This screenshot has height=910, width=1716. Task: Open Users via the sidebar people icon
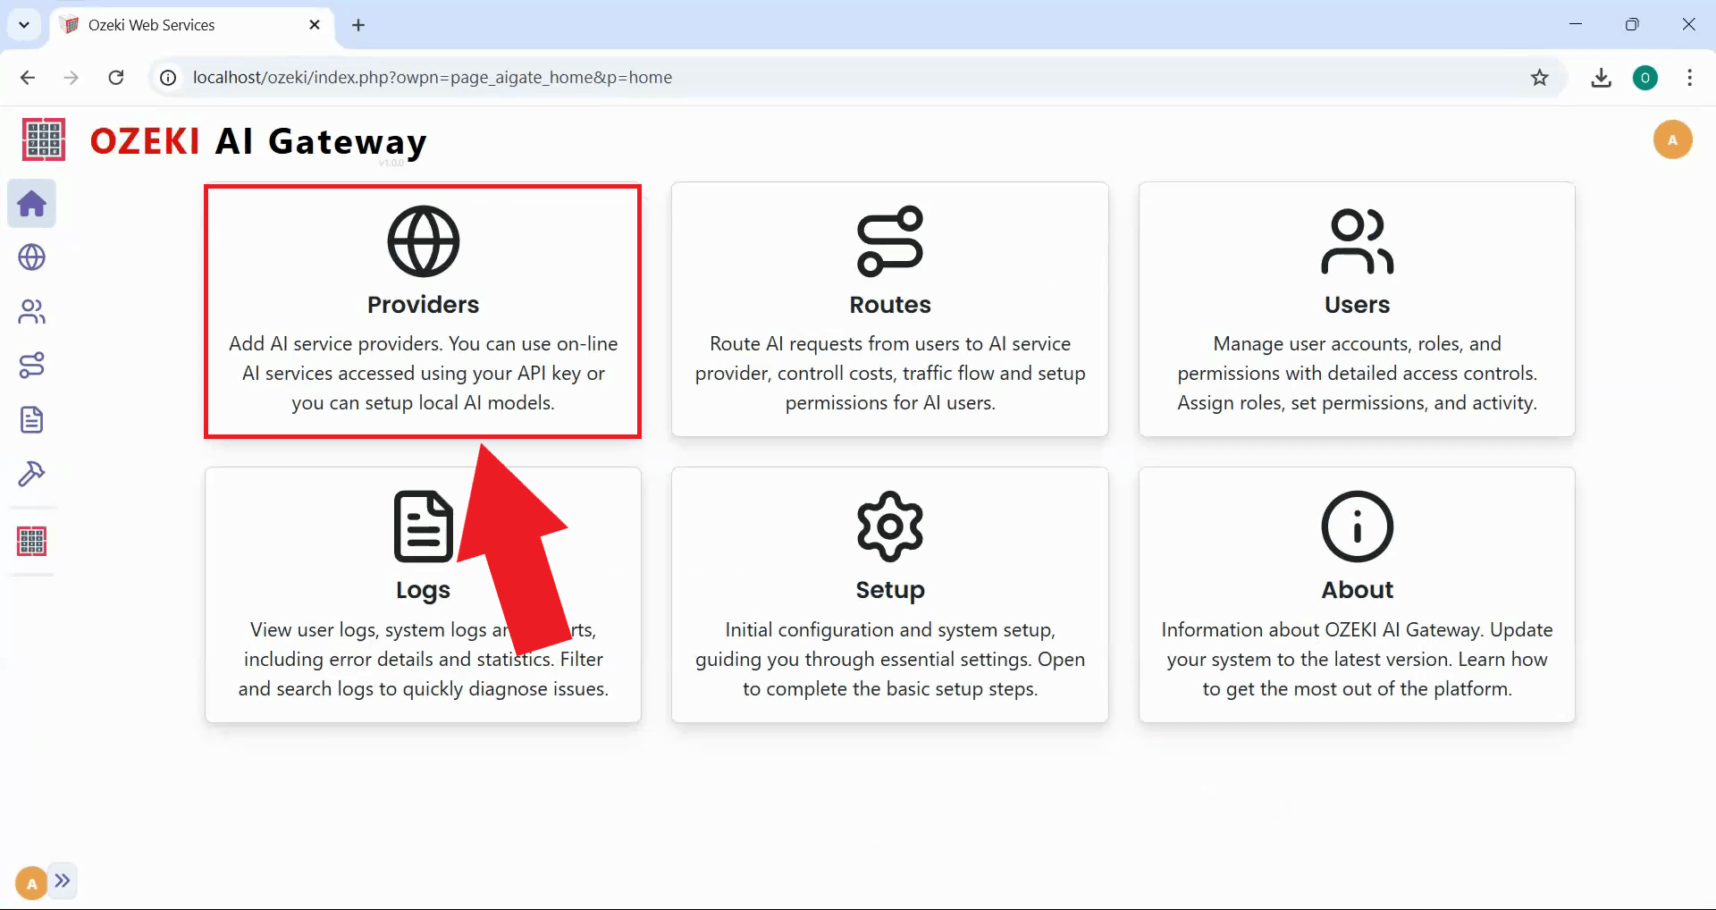[31, 311]
